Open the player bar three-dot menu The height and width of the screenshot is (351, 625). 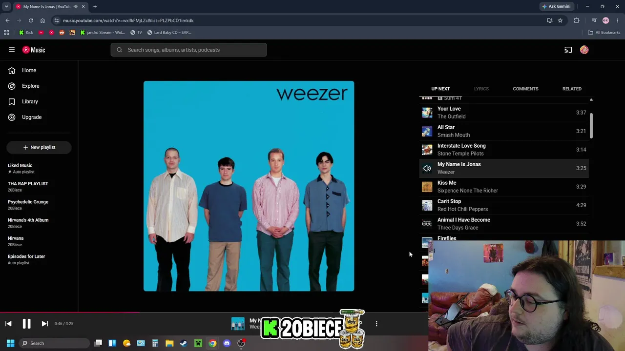tap(376, 324)
